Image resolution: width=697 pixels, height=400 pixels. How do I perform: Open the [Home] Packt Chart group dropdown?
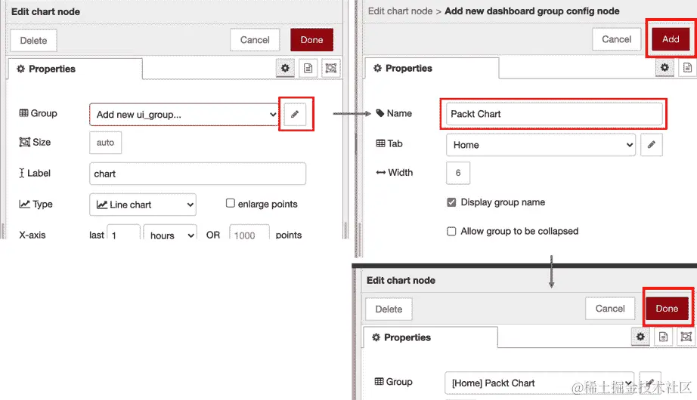click(x=540, y=383)
